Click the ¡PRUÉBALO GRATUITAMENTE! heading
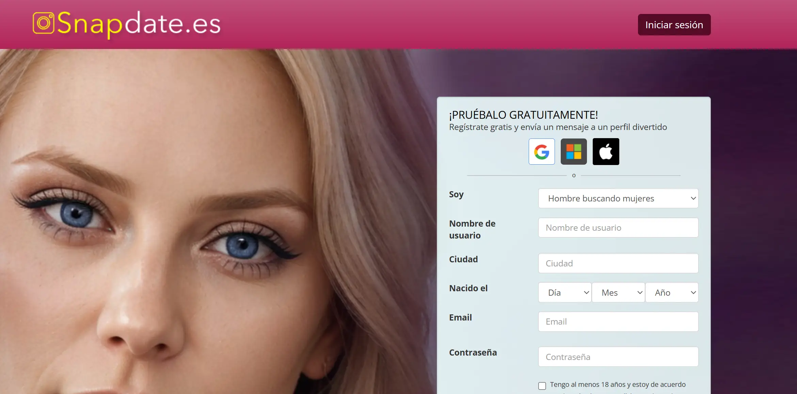The height and width of the screenshot is (394, 797). click(523, 115)
